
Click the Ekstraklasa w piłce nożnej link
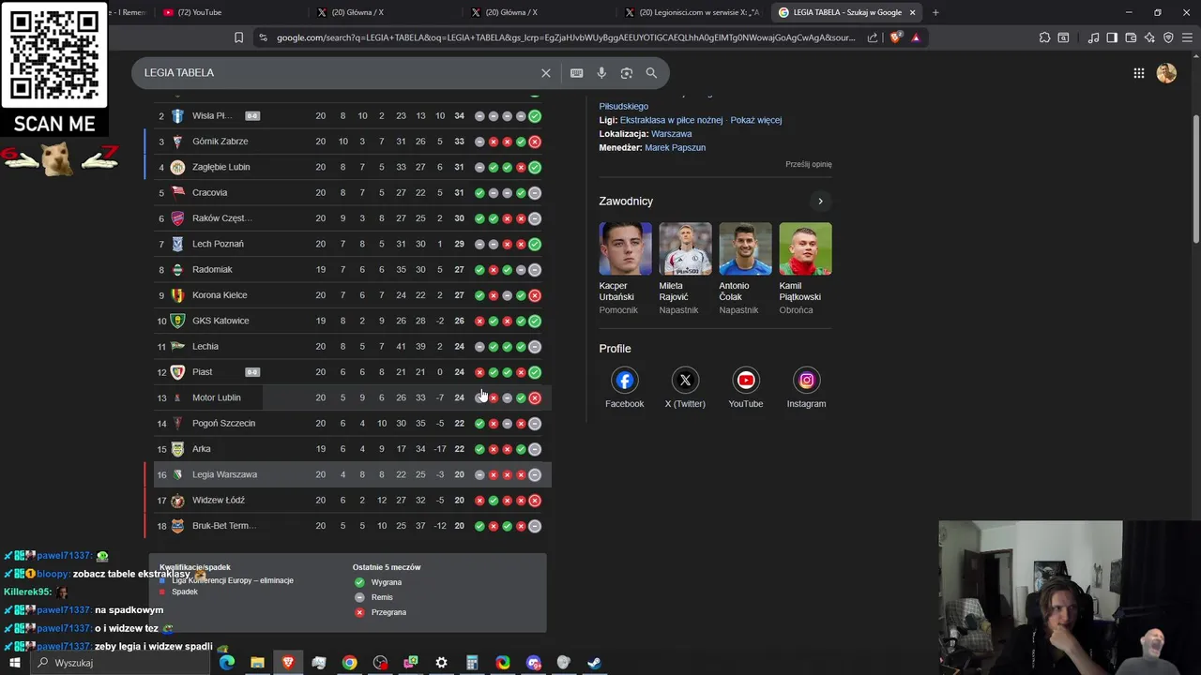[671, 120]
